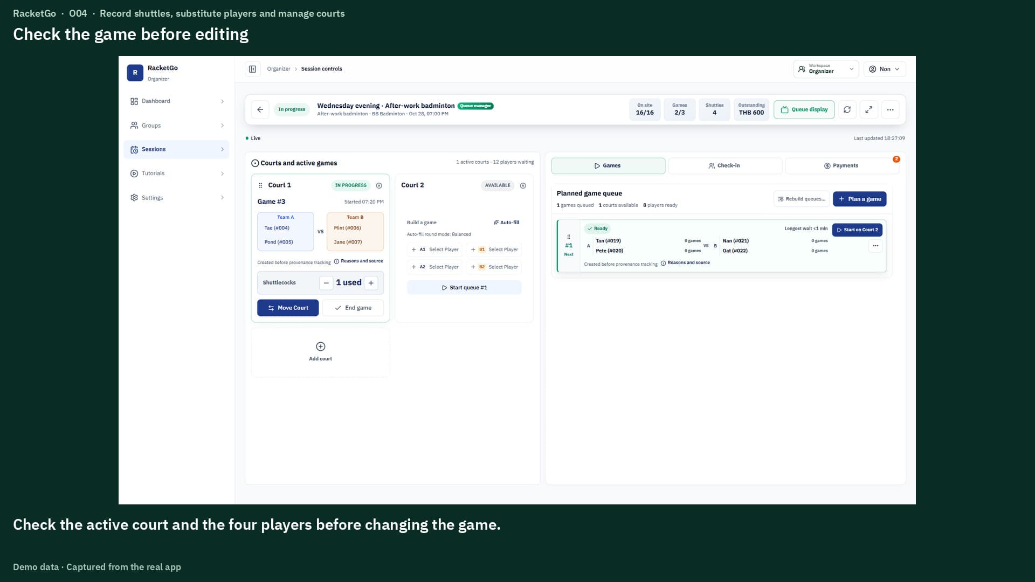The height and width of the screenshot is (582, 1035).
Task: Click End game on Court 1
Action: 353,308
